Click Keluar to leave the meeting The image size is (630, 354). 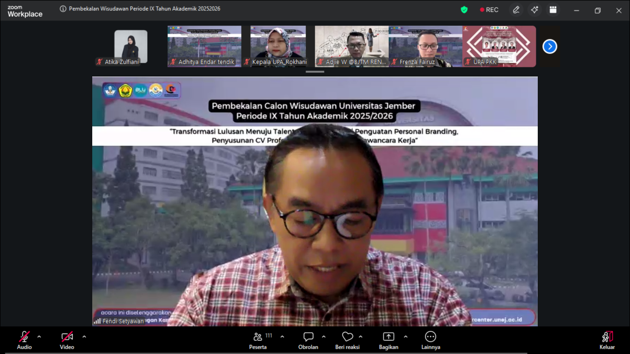607,340
